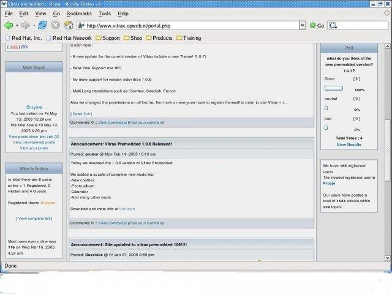The width and height of the screenshot is (392, 294).
Task: Click the search engine magnifier icon
Action: (333, 26)
